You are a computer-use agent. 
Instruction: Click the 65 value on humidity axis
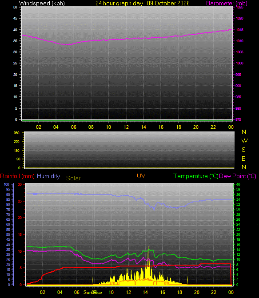8,219
